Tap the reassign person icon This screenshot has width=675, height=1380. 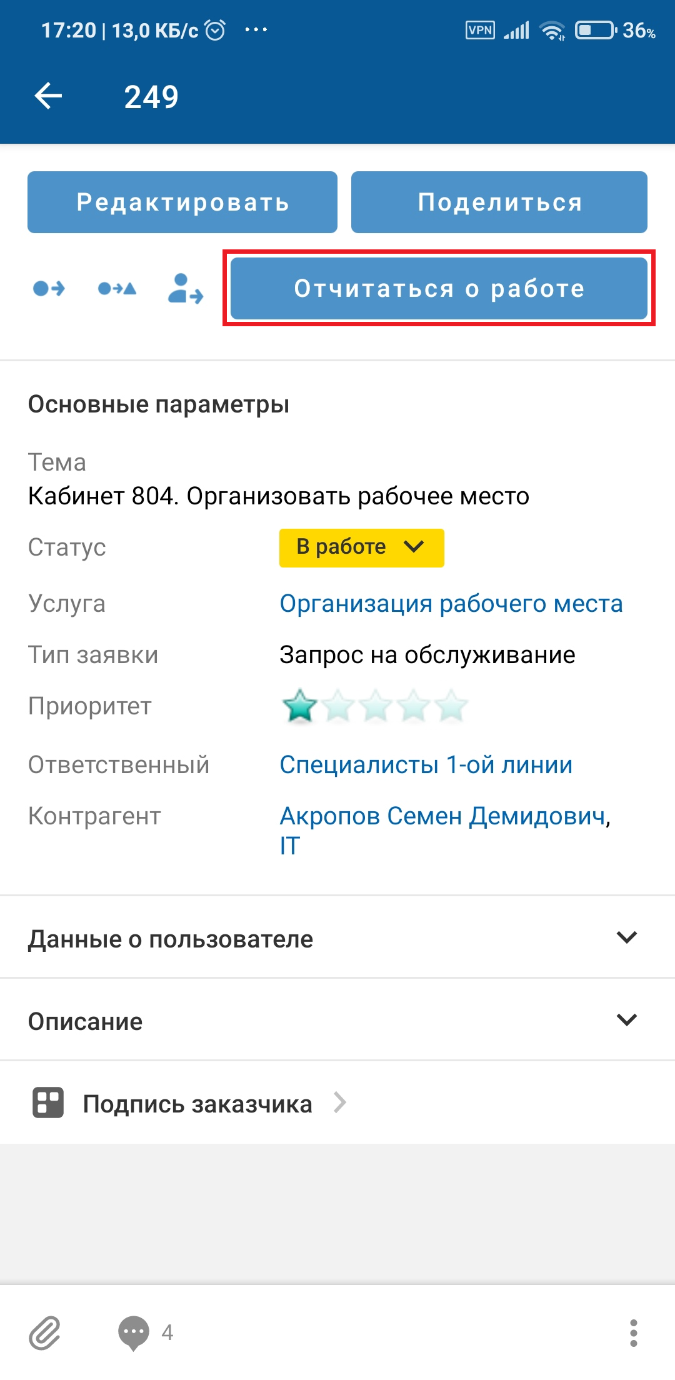click(185, 289)
